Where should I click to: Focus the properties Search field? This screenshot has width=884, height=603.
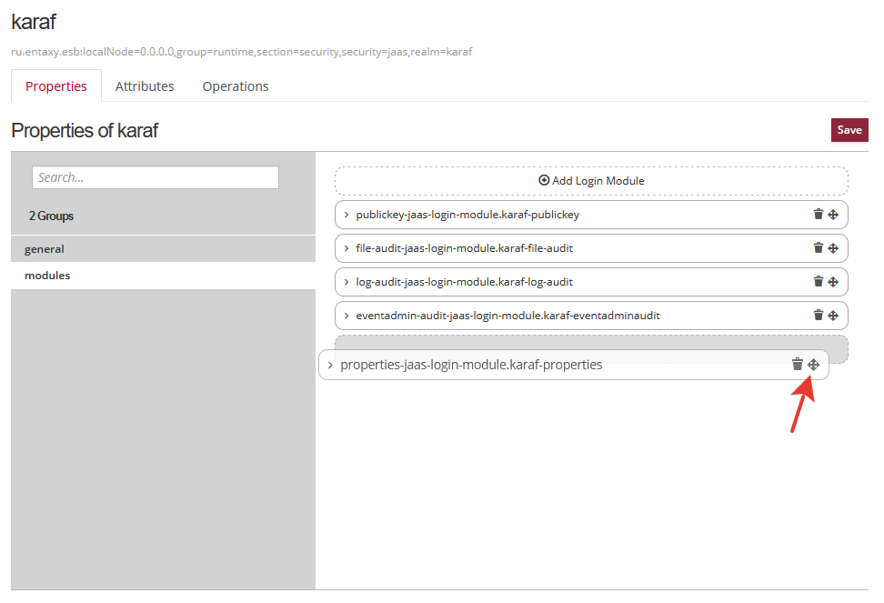tap(156, 177)
